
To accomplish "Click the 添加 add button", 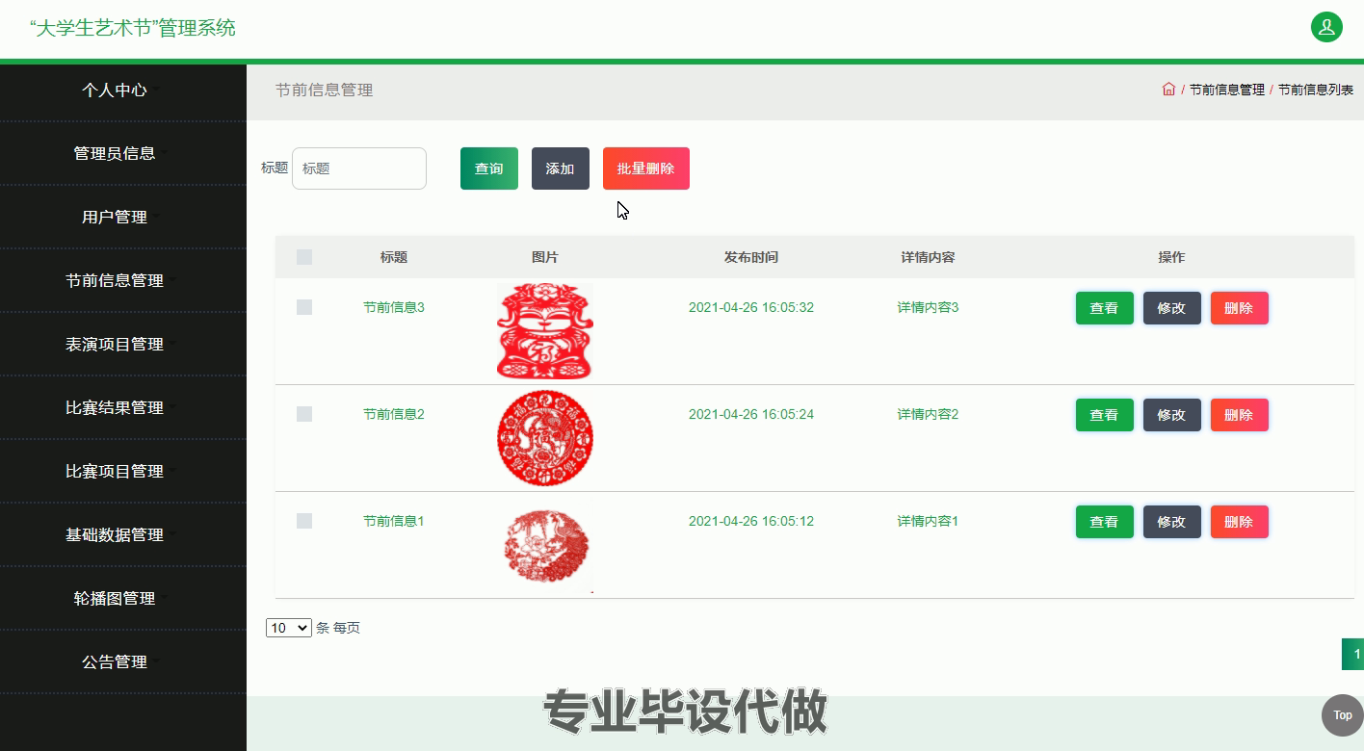I will click(x=561, y=168).
